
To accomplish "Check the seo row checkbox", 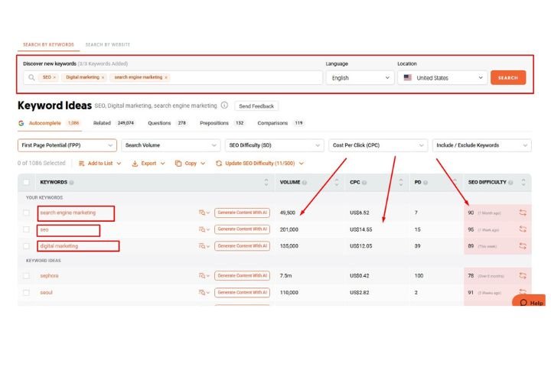I will tap(26, 229).
